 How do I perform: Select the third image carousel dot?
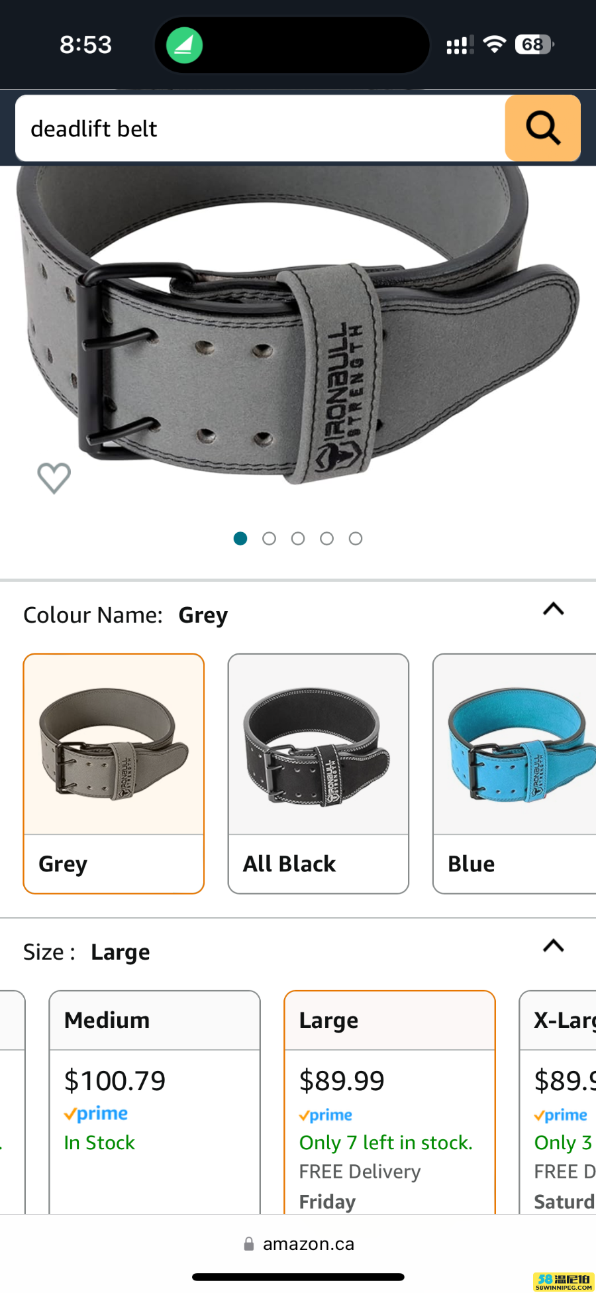(x=298, y=539)
